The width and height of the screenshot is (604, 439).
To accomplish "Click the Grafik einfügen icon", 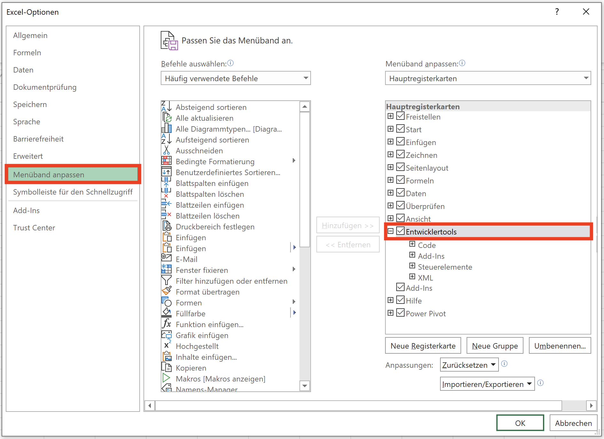I will coord(166,335).
